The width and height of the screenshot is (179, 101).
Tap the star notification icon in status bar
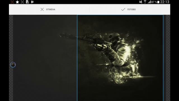17,2
